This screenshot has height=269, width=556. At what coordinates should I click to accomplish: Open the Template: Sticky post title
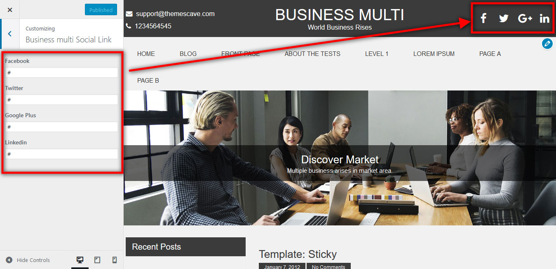click(x=298, y=254)
